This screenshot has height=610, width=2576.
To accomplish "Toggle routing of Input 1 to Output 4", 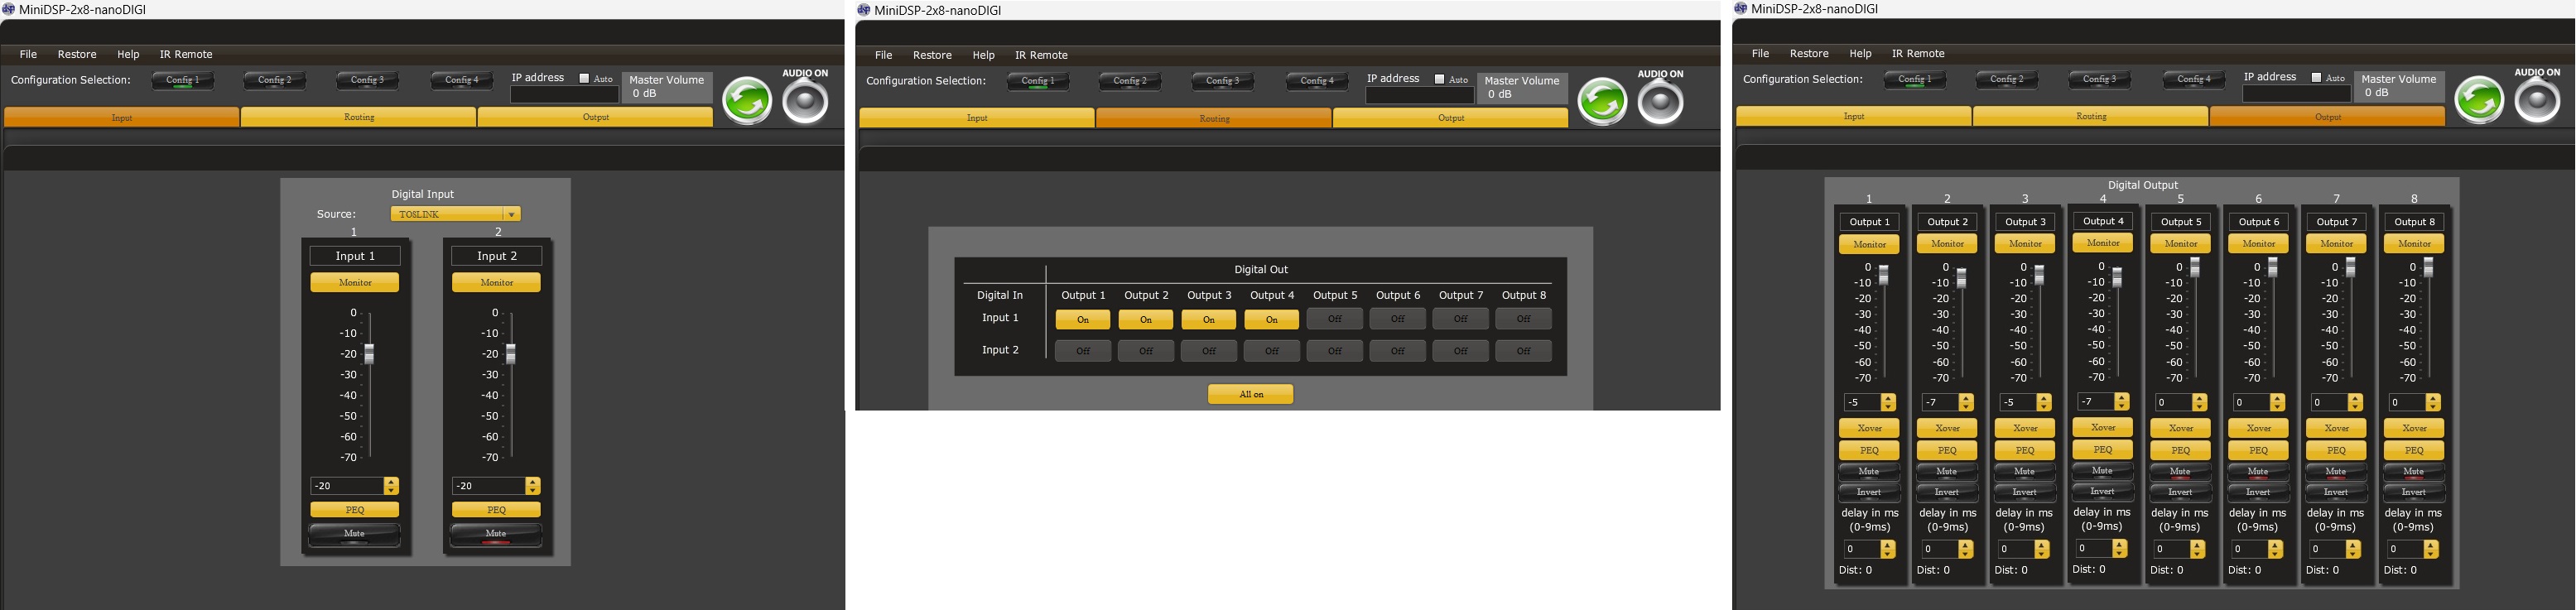I will click(1272, 319).
